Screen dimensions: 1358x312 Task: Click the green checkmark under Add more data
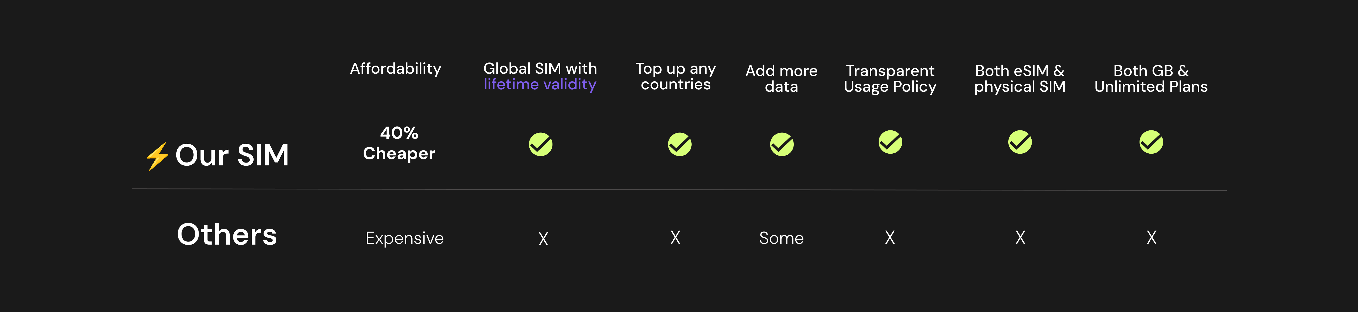(781, 144)
